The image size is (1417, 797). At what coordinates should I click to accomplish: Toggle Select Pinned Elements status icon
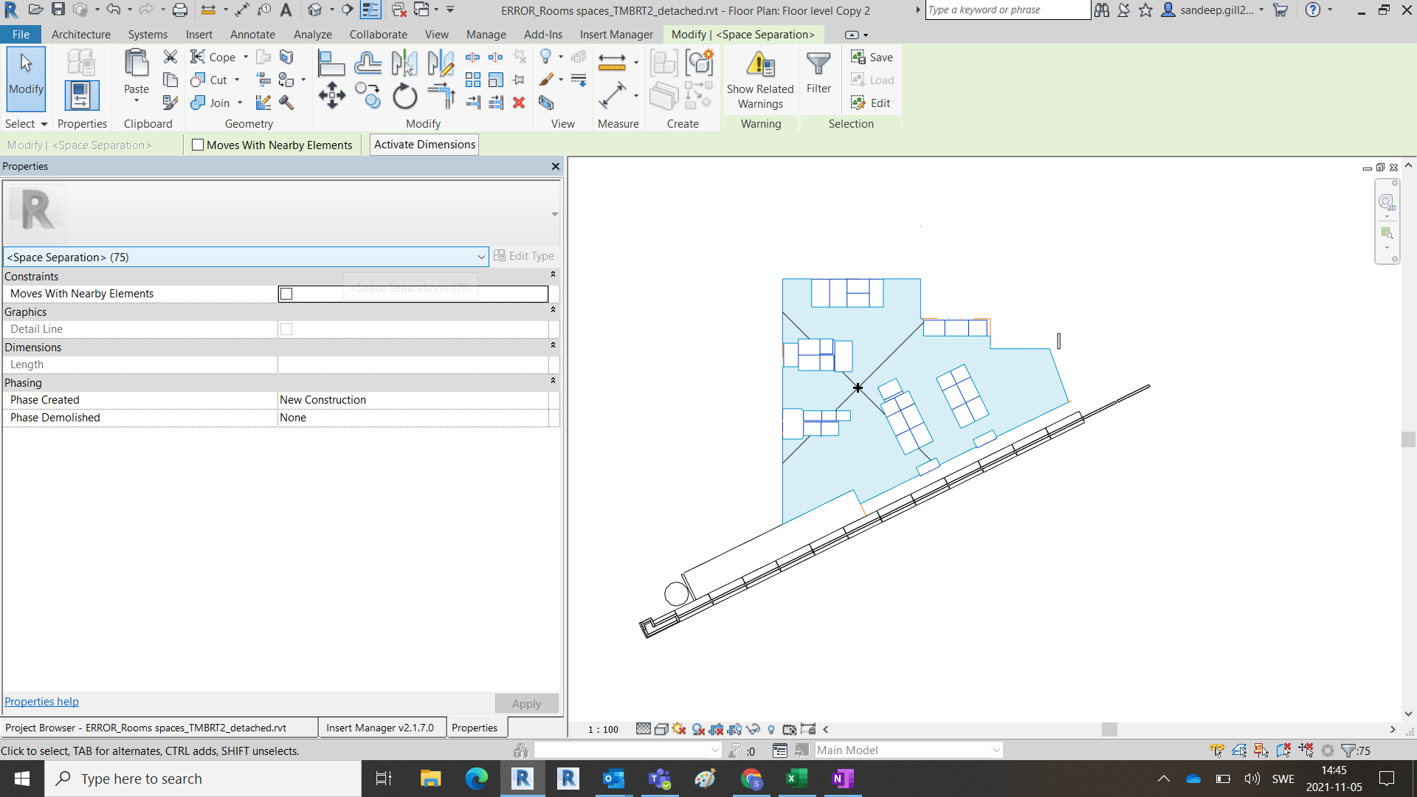point(1261,751)
